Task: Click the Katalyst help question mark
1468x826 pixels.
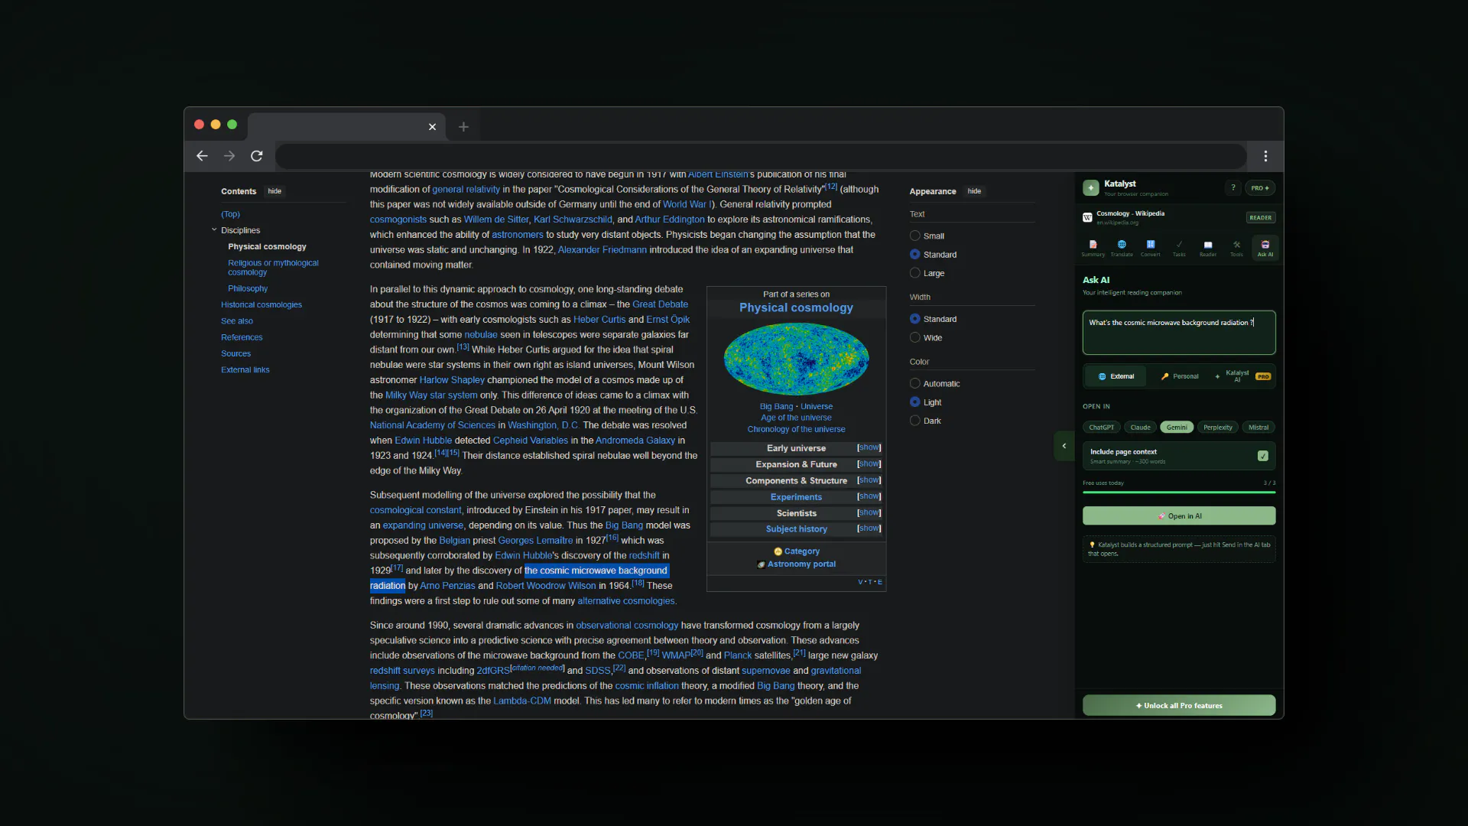Action: point(1233,187)
